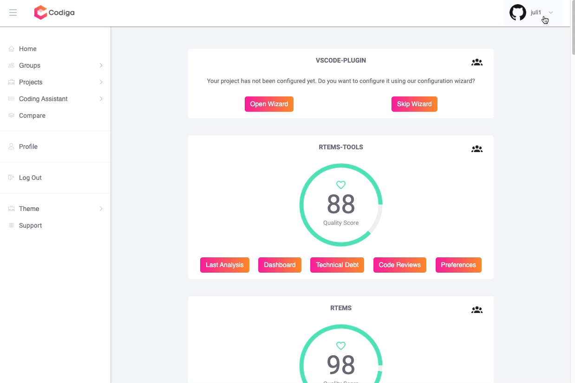The width and height of the screenshot is (575, 383).
Task: Click 'Your project has not been configured' message
Action: pyautogui.click(x=341, y=81)
